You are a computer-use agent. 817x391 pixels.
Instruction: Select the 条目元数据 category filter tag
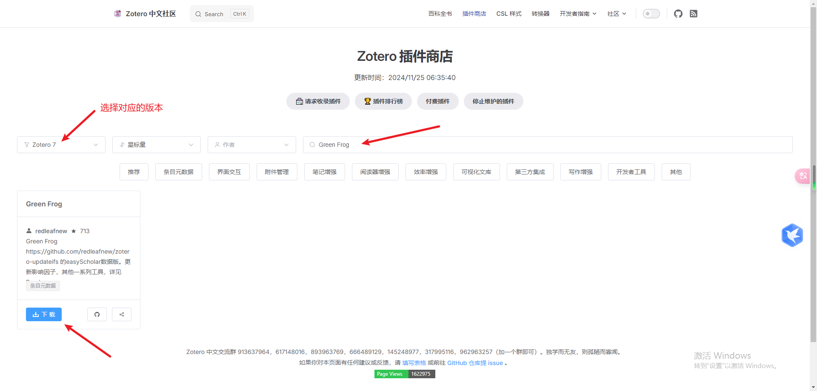pos(179,172)
